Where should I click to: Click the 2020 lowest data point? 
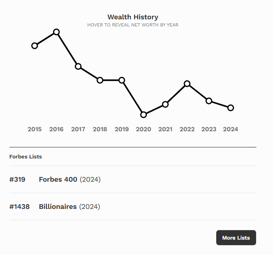[144, 115]
